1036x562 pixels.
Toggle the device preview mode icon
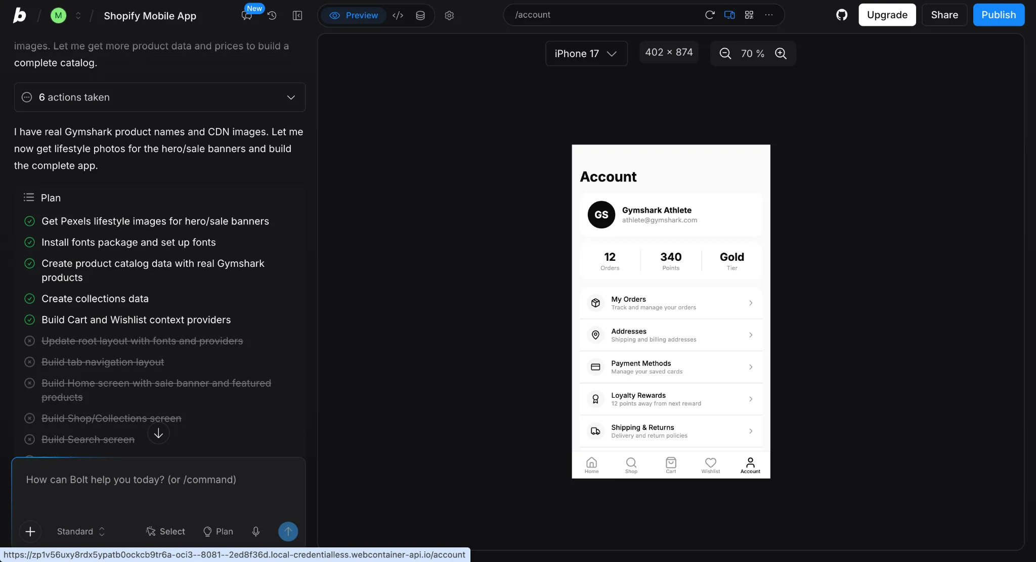click(x=729, y=15)
